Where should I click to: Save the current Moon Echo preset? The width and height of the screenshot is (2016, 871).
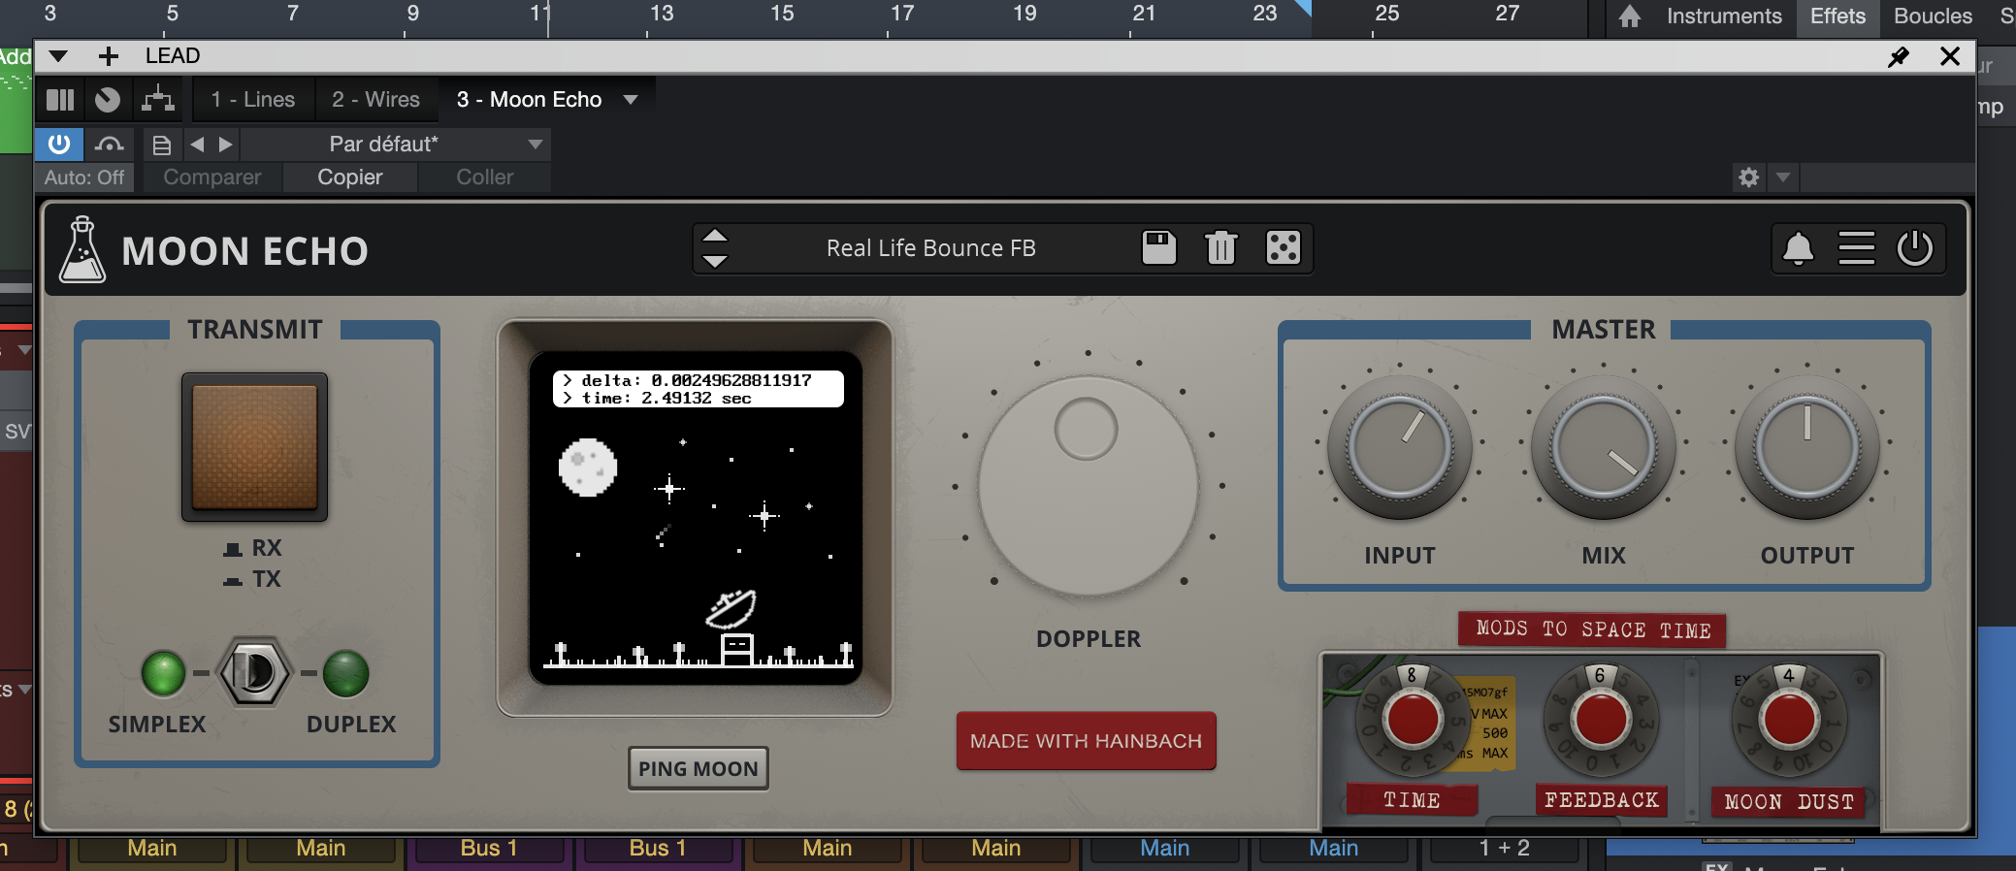click(1159, 248)
